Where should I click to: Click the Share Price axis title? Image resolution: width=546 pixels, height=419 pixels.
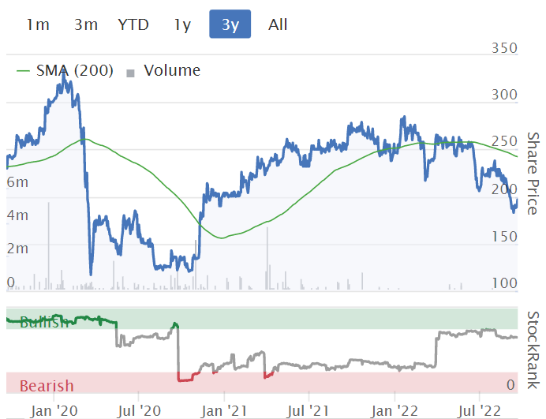coord(533,173)
